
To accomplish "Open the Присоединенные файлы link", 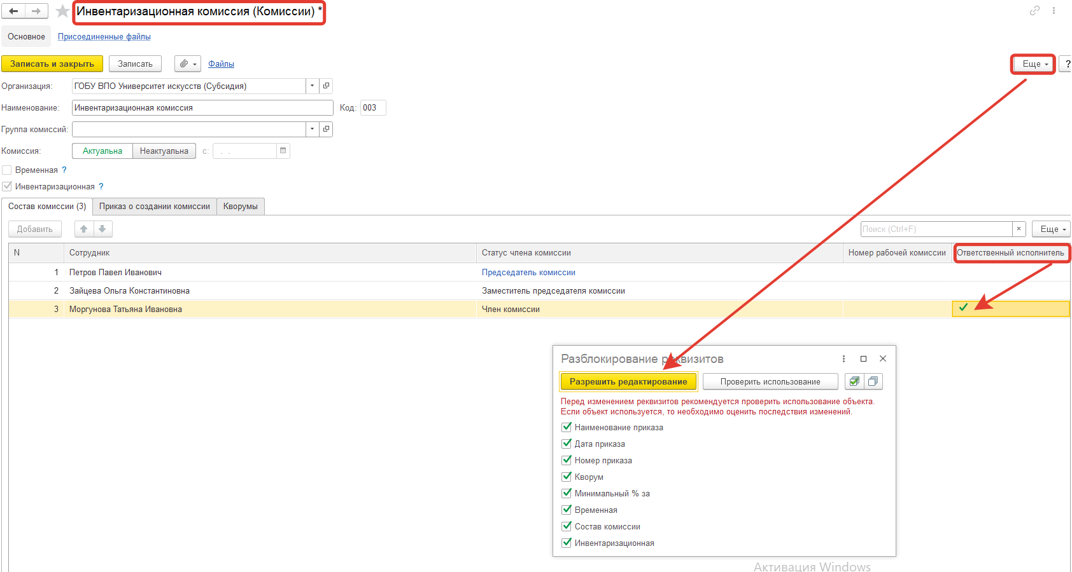I will (x=104, y=37).
